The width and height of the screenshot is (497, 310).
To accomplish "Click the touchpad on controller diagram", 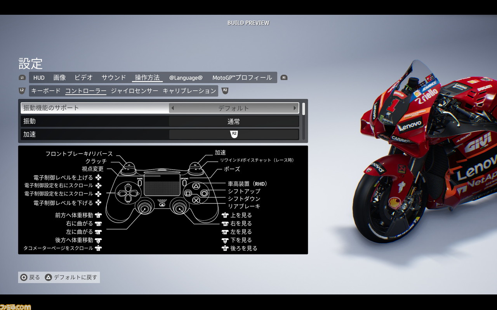I will coord(162,185).
